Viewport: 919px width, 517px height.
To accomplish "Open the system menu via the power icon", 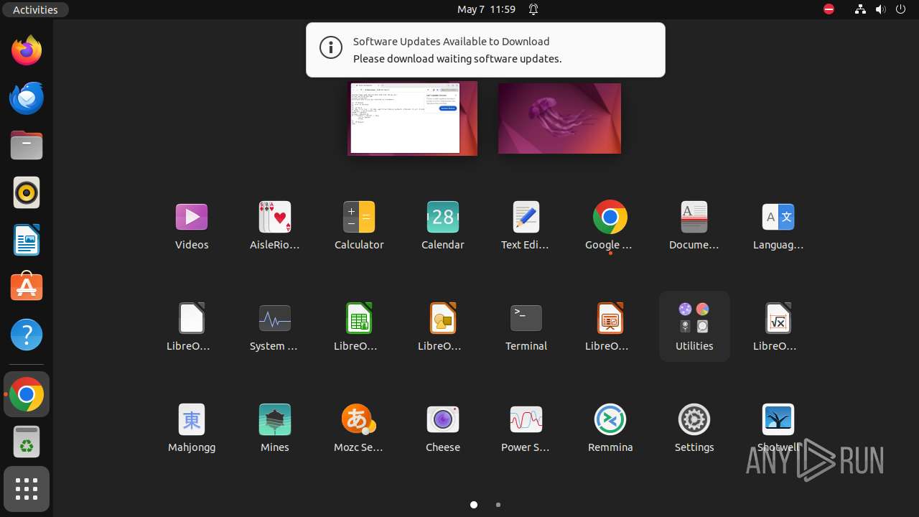I will tap(901, 9).
